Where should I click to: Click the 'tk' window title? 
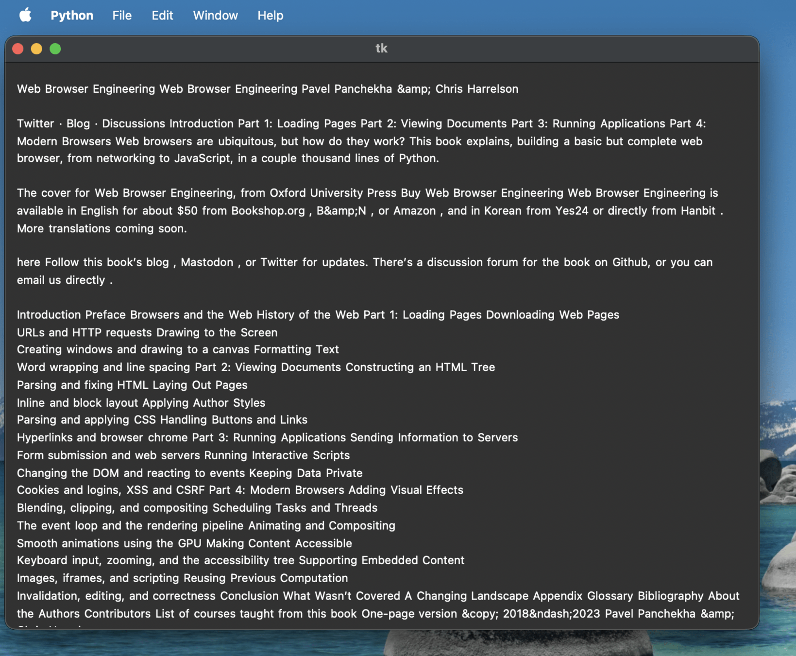pos(381,48)
